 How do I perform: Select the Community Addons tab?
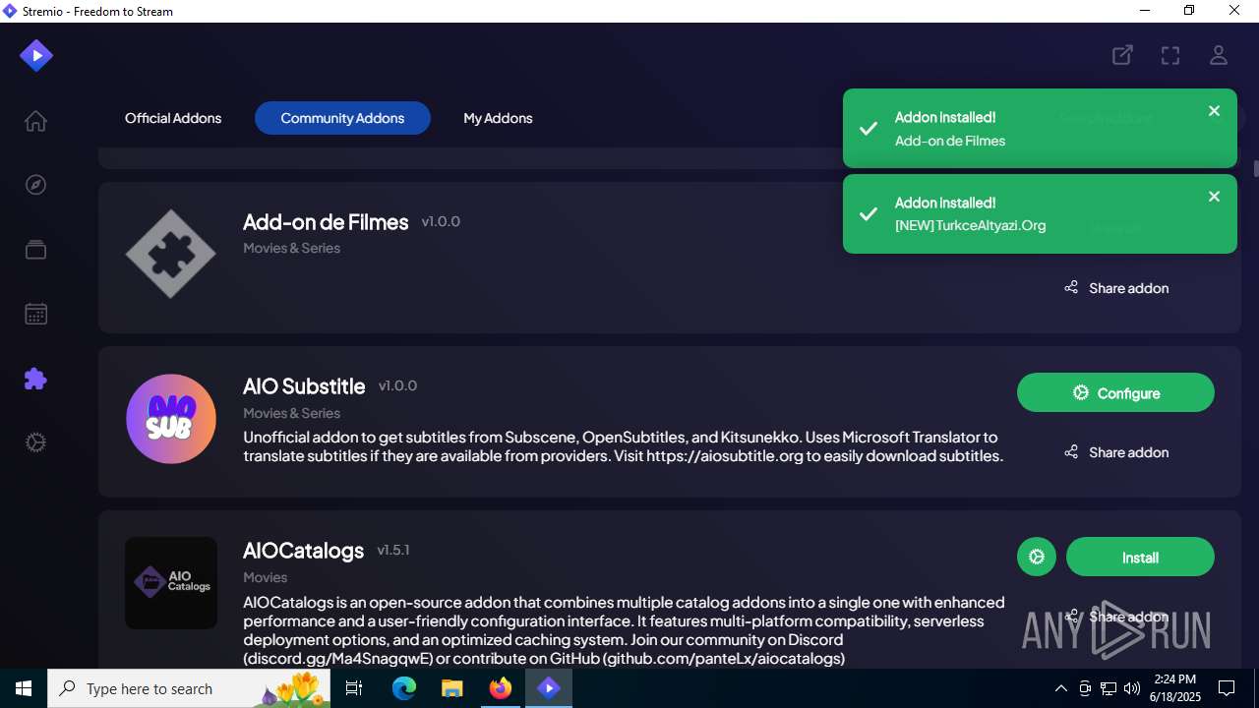(x=342, y=118)
